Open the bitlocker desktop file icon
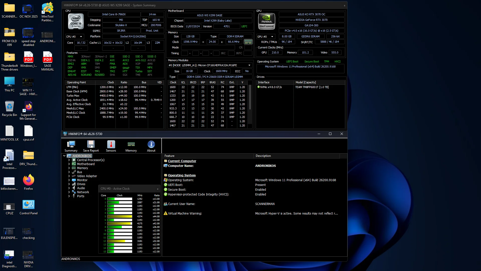 click(x=10, y=183)
